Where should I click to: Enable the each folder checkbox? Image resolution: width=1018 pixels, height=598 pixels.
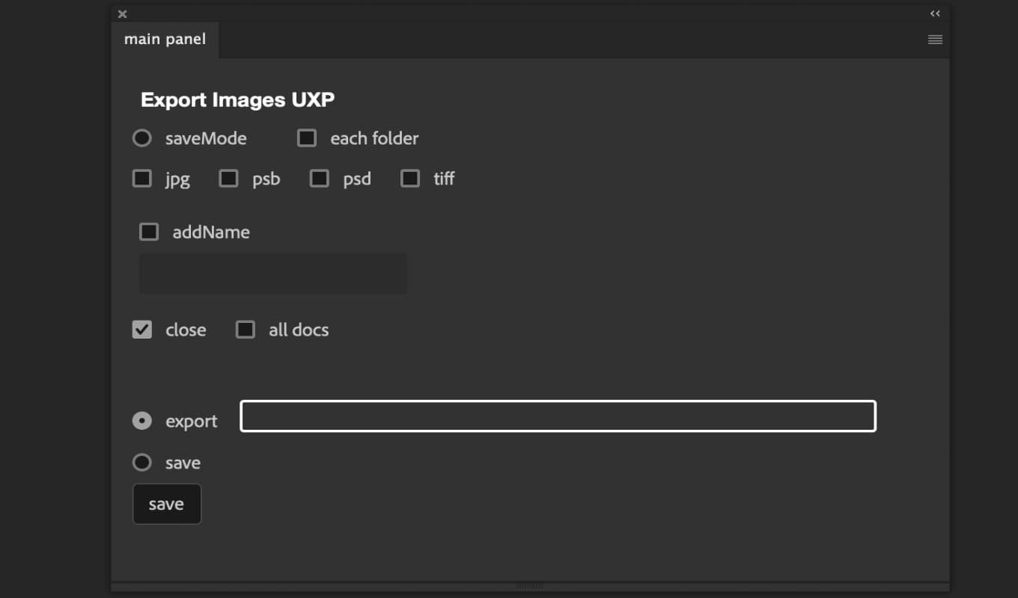click(307, 138)
